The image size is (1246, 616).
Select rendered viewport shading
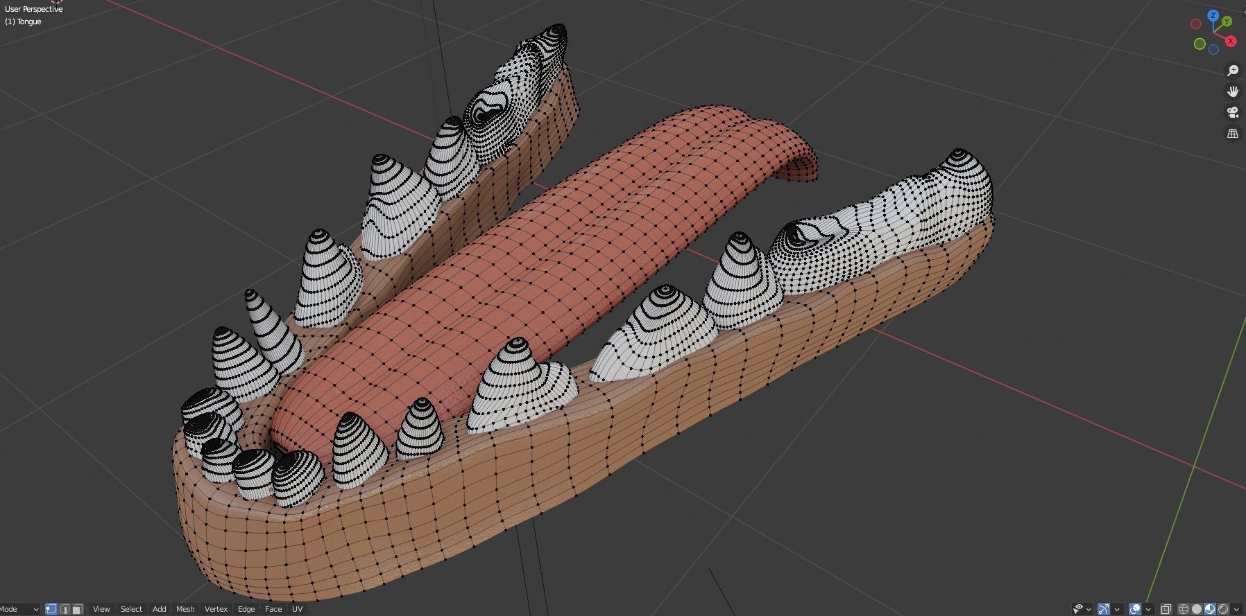point(1223,609)
